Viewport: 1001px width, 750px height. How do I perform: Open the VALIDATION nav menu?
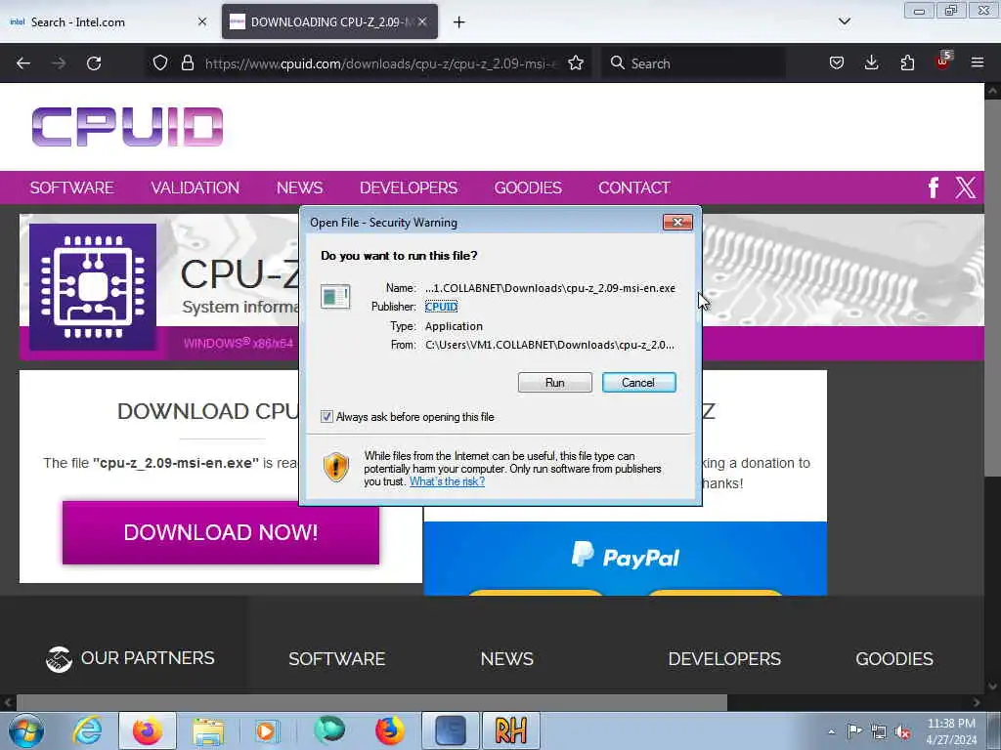pyautogui.click(x=195, y=187)
